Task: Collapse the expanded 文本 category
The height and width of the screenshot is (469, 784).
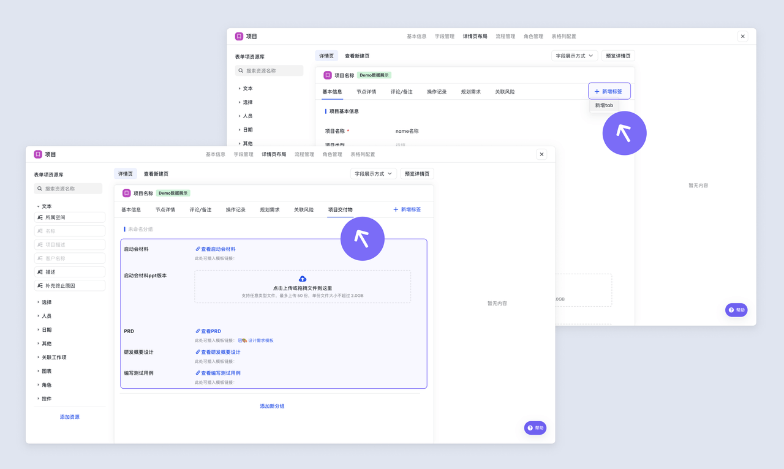Action: click(38, 207)
